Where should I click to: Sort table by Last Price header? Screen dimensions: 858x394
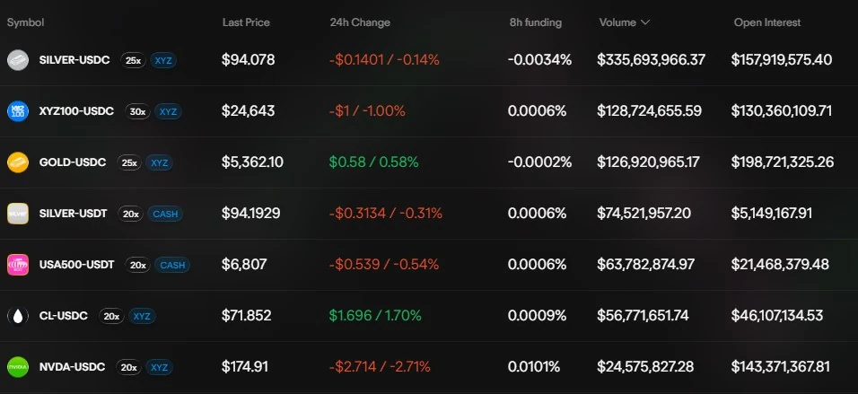246,22
